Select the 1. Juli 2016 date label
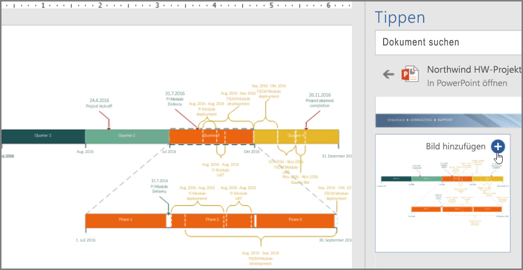 86,240
